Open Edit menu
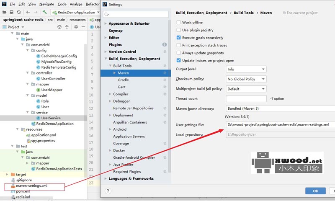This screenshot has width=335, height=201. (22, 4)
